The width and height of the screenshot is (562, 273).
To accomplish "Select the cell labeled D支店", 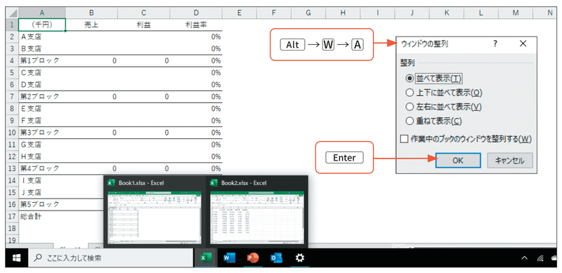I will click(x=42, y=84).
